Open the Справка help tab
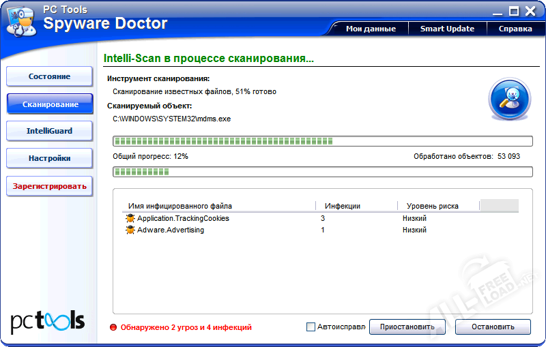This screenshot has width=546, height=347. click(x=515, y=29)
